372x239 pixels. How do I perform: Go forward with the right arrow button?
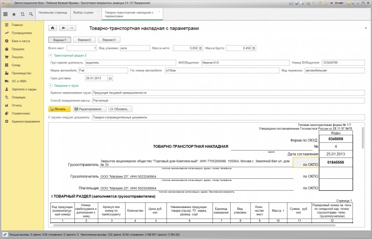pyautogui.click(x=72, y=28)
